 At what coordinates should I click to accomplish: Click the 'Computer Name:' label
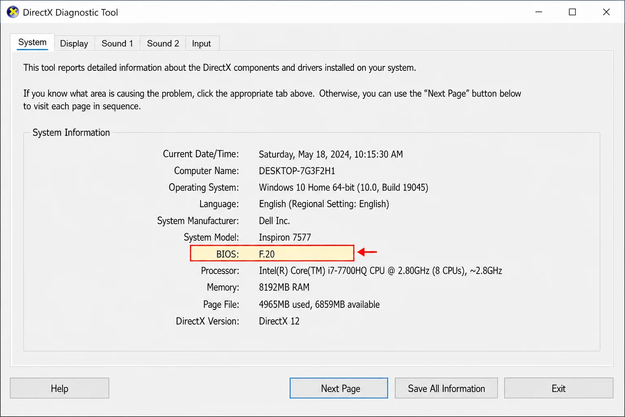point(207,171)
